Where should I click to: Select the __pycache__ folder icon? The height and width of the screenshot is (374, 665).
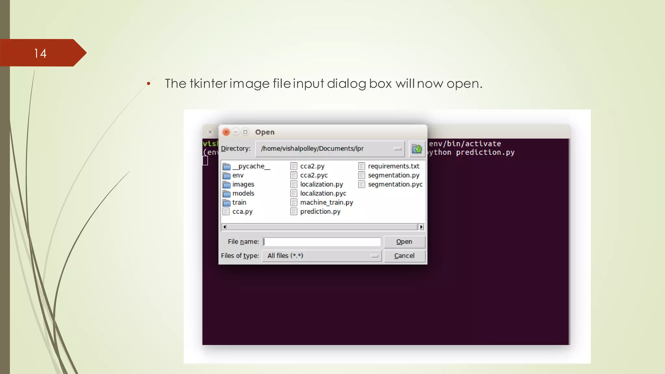[x=227, y=167]
